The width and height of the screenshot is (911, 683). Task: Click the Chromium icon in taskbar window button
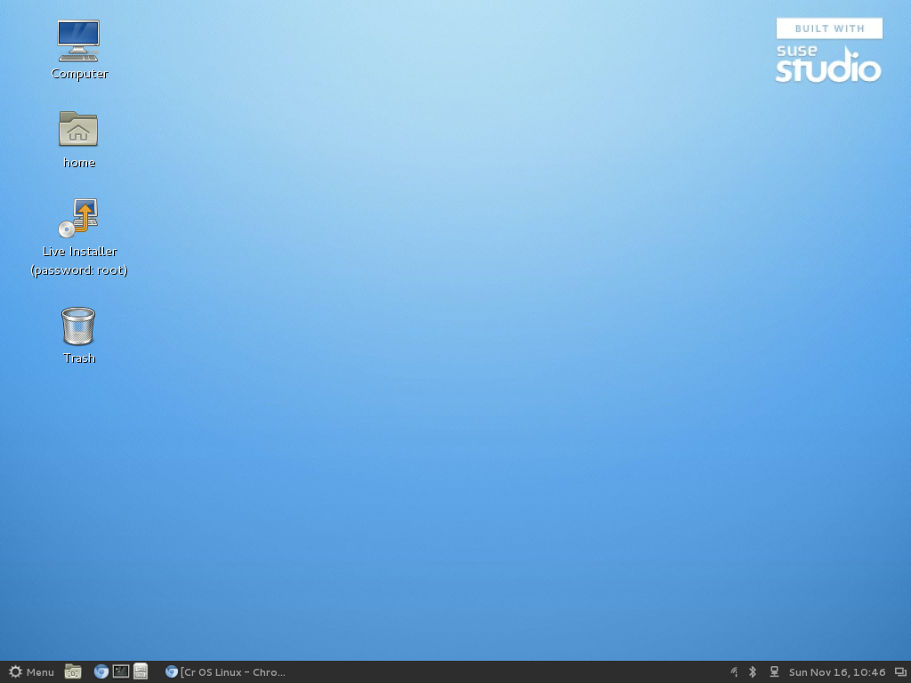tap(172, 672)
